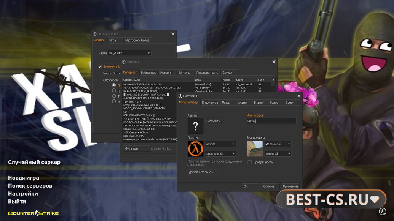Open the Избранное tab in Серверы
The width and height of the screenshot is (394, 221).
click(x=148, y=73)
